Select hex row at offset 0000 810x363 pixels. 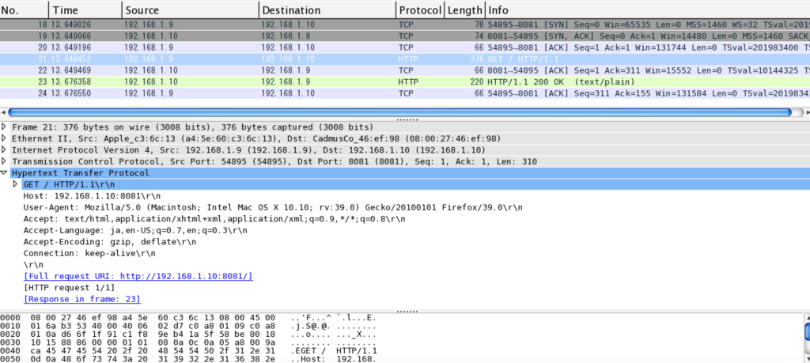click(188, 318)
